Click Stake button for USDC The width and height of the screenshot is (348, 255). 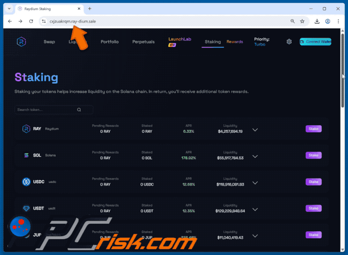(x=313, y=182)
